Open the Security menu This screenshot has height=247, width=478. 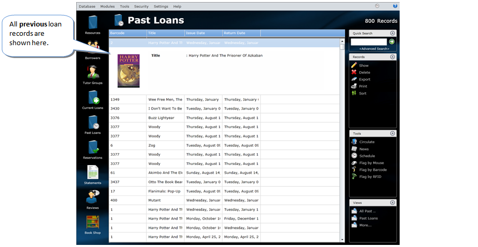[141, 6]
